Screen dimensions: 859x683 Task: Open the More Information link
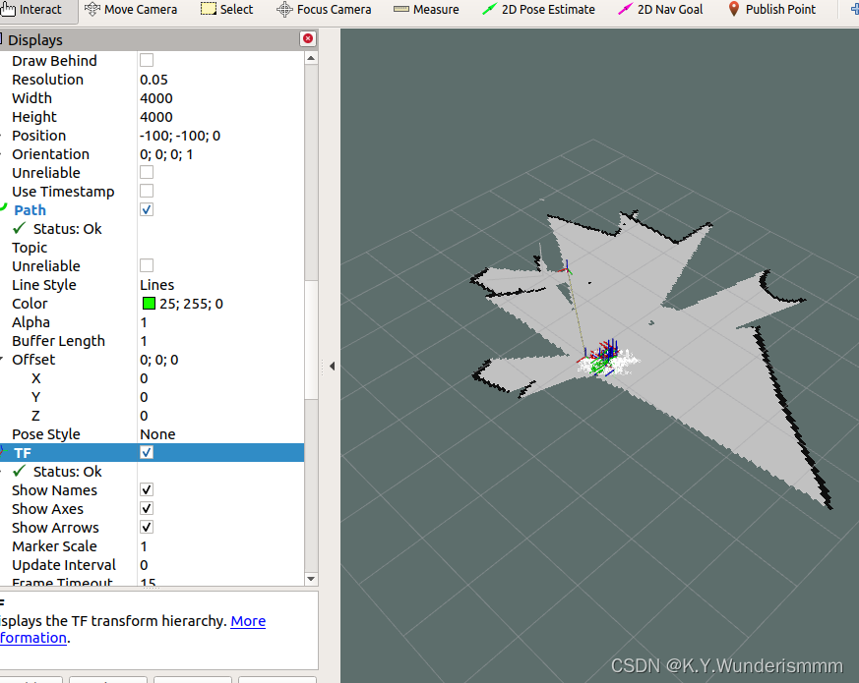click(248, 621)
